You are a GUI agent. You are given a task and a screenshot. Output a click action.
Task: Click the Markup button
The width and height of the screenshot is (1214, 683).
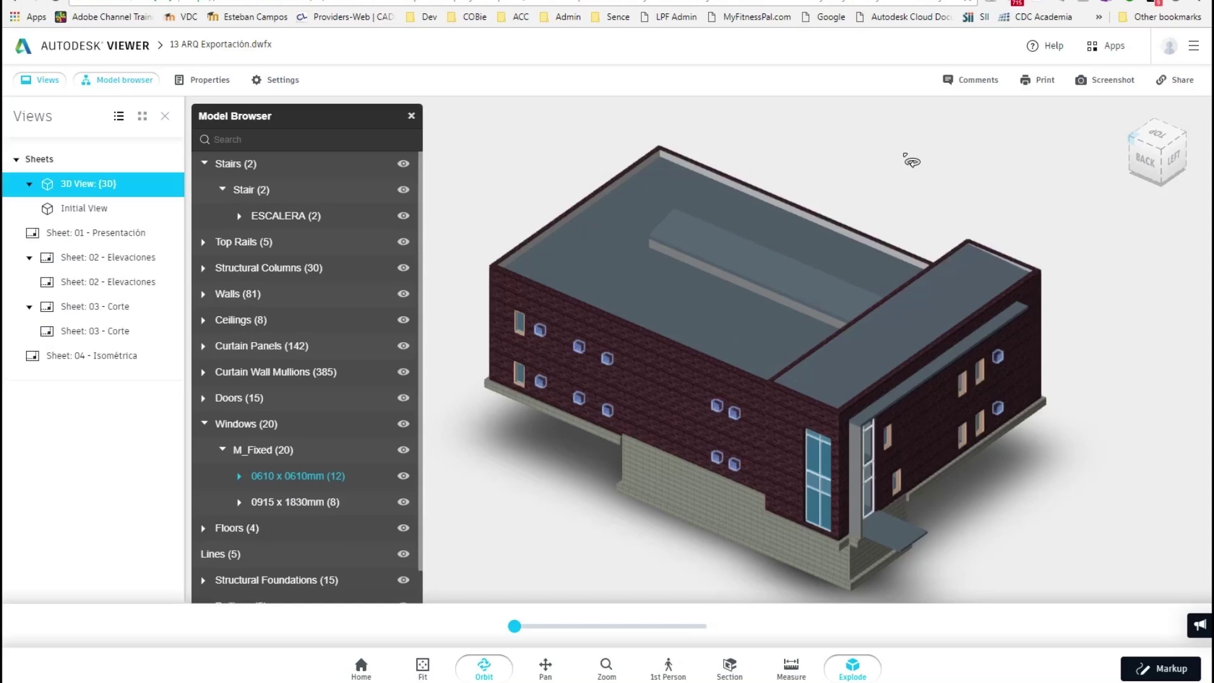[x=1161, y=668]
